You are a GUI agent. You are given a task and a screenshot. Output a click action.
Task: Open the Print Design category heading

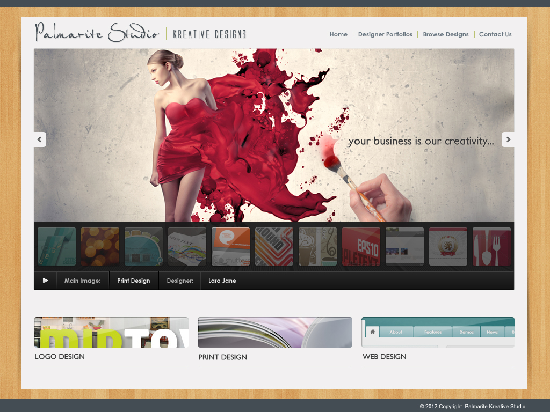[x=222, y=357]
